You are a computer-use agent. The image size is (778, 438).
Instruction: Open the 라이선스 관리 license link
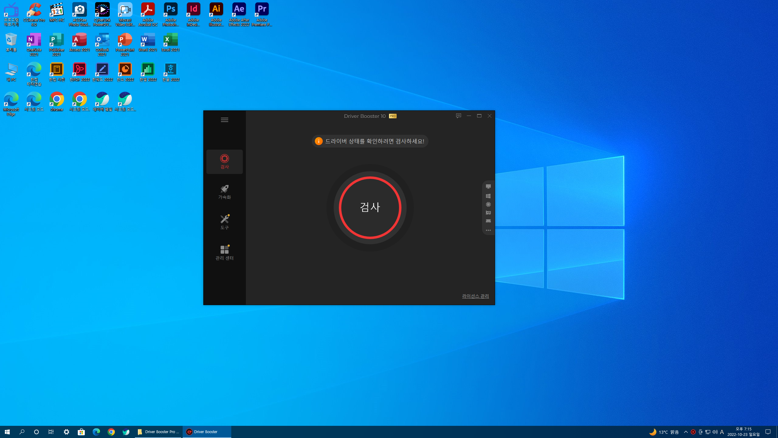coord(475,296)
